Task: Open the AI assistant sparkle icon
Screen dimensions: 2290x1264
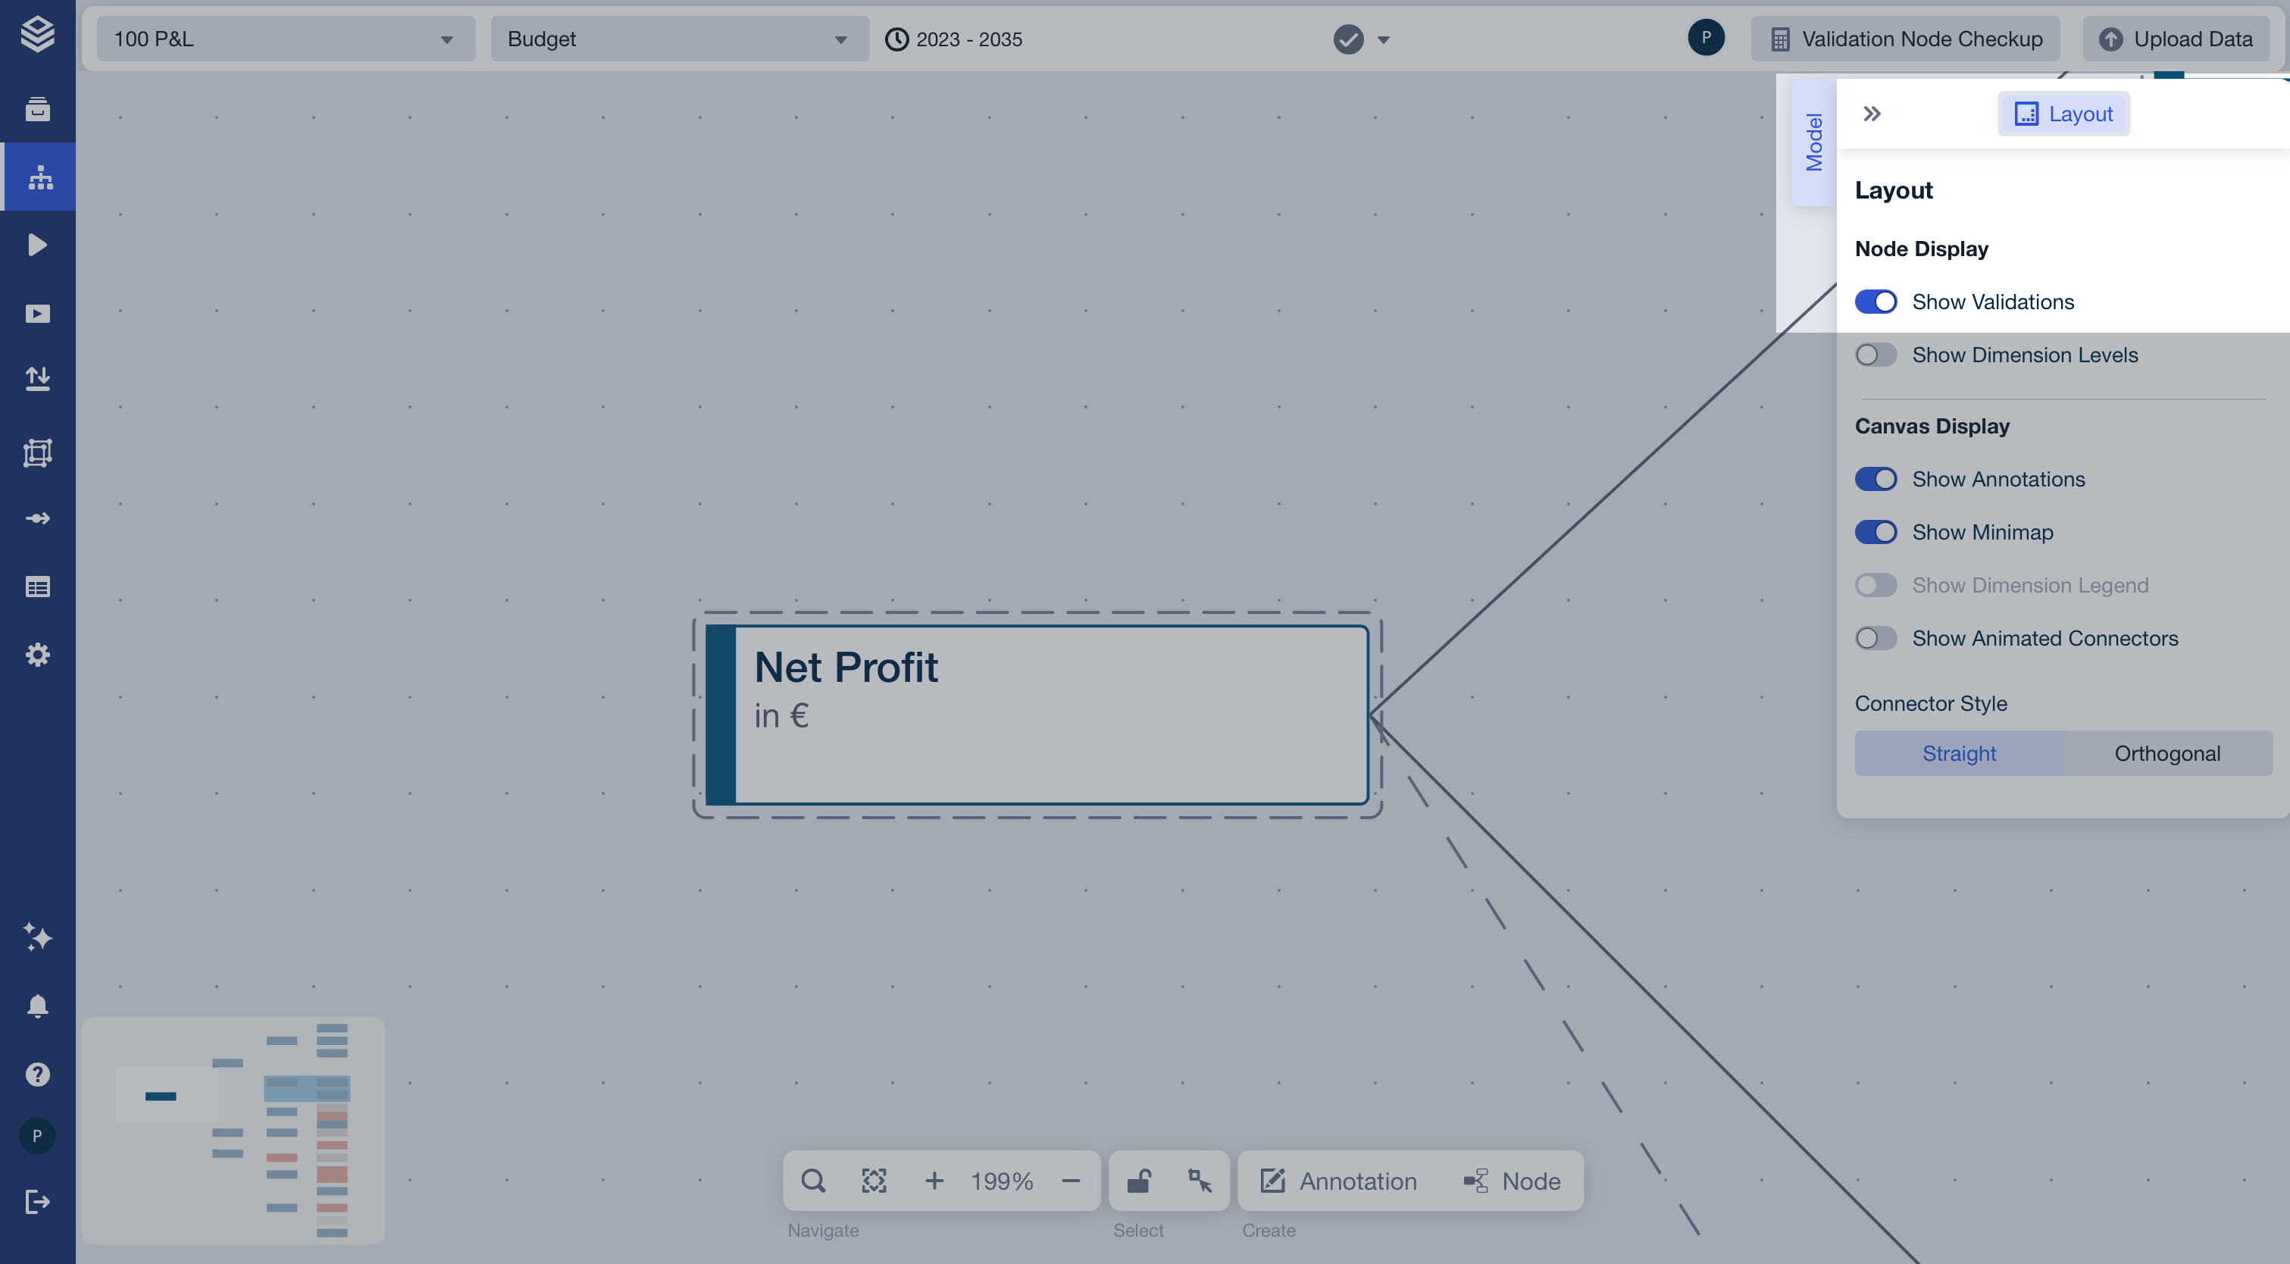Action: (38, 937)
